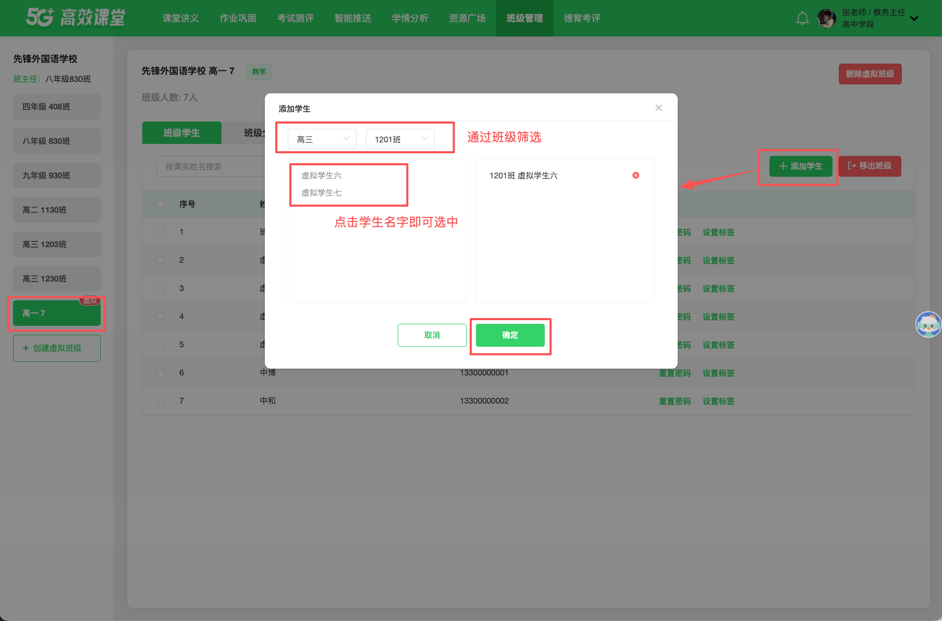Expand the user account chevron menu
This screenshot has width=942, height=621.
[x=914, y=18]
